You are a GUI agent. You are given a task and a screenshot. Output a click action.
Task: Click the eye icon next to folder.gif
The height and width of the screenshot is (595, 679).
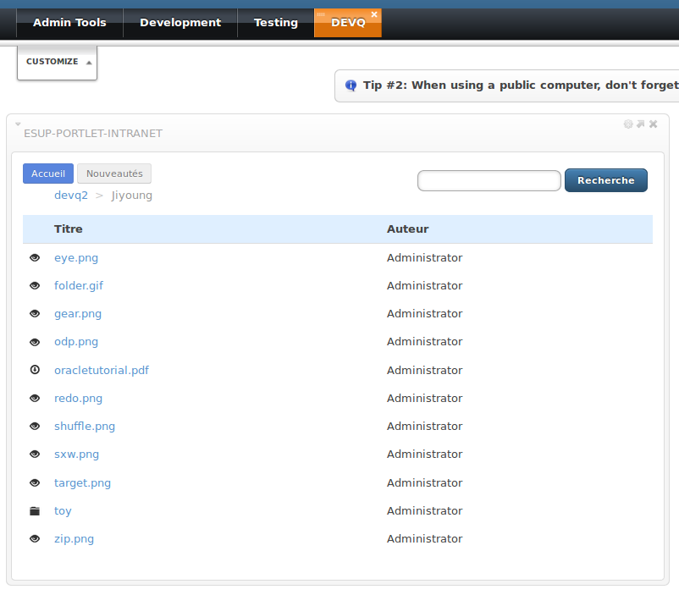coord(35,286)
